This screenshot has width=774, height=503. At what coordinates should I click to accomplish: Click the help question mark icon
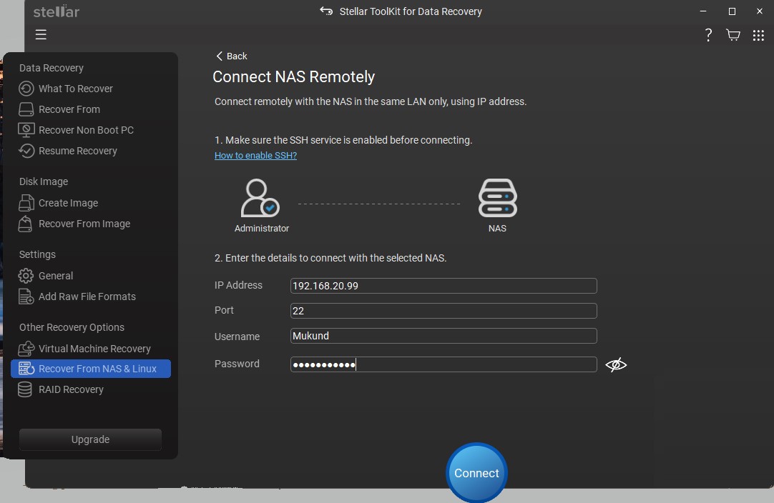click(708, 35)
